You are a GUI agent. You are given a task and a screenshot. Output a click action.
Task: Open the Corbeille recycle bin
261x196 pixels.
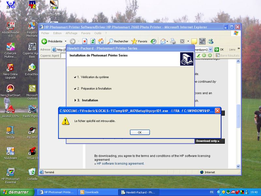[32, 174]
